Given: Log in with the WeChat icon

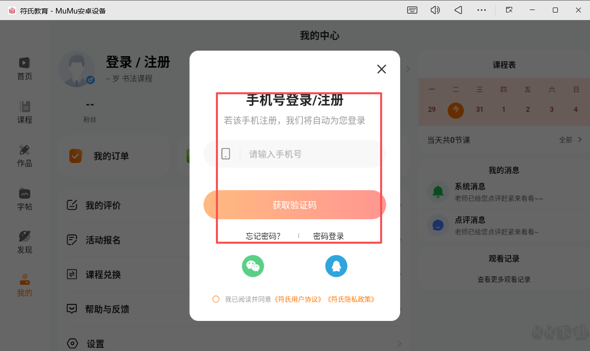Looking at the screenshot, I should point(253,266).
